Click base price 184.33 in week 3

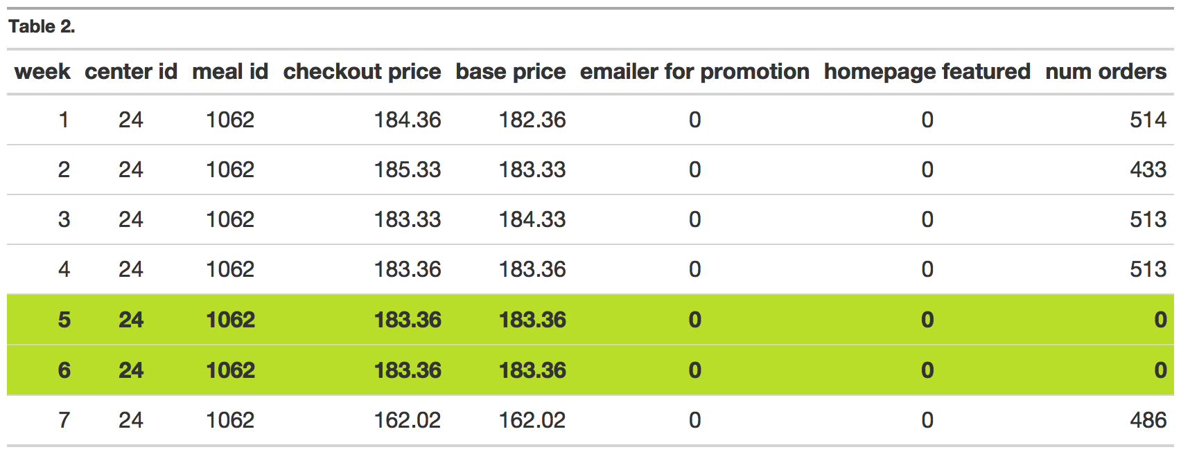point(532,219)
